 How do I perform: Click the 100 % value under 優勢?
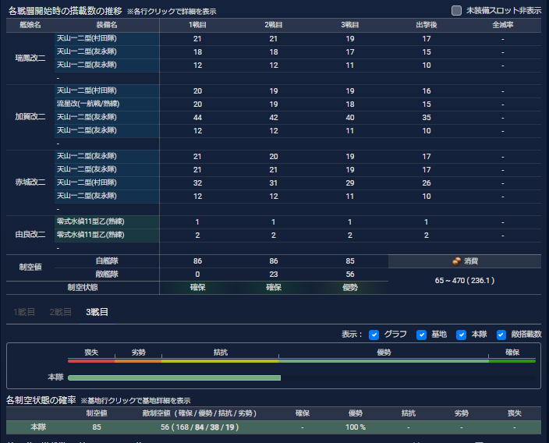[x=356, y=427]
